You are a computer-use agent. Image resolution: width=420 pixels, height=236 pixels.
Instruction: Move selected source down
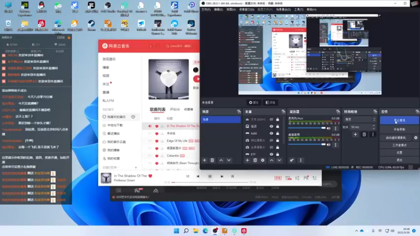click(x=279, y=160)
